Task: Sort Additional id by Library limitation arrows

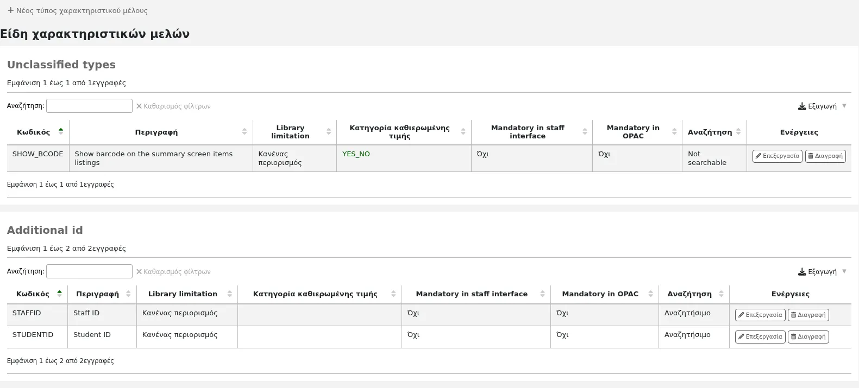Action: click(x=230, y=294)
